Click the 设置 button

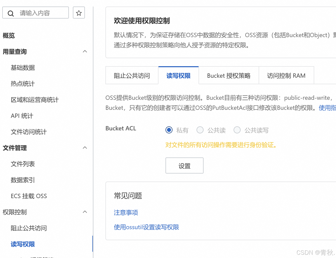pos(185,165)
